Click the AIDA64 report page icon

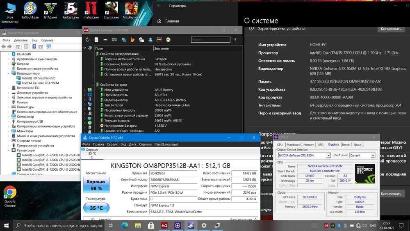coord(96,40)
